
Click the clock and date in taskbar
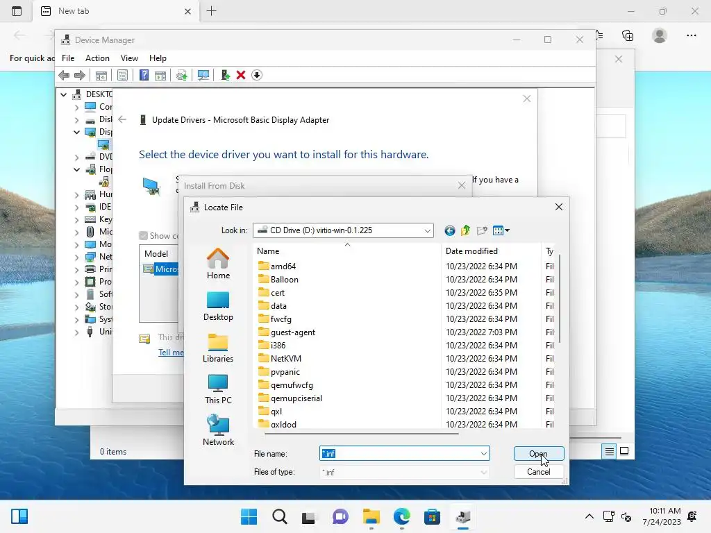tap(662, 516)
